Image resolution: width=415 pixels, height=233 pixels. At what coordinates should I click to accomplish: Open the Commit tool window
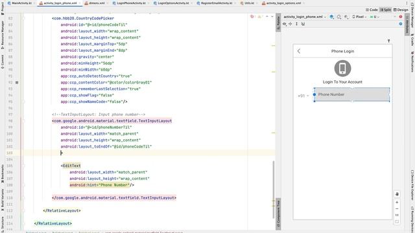click(3, 62)
